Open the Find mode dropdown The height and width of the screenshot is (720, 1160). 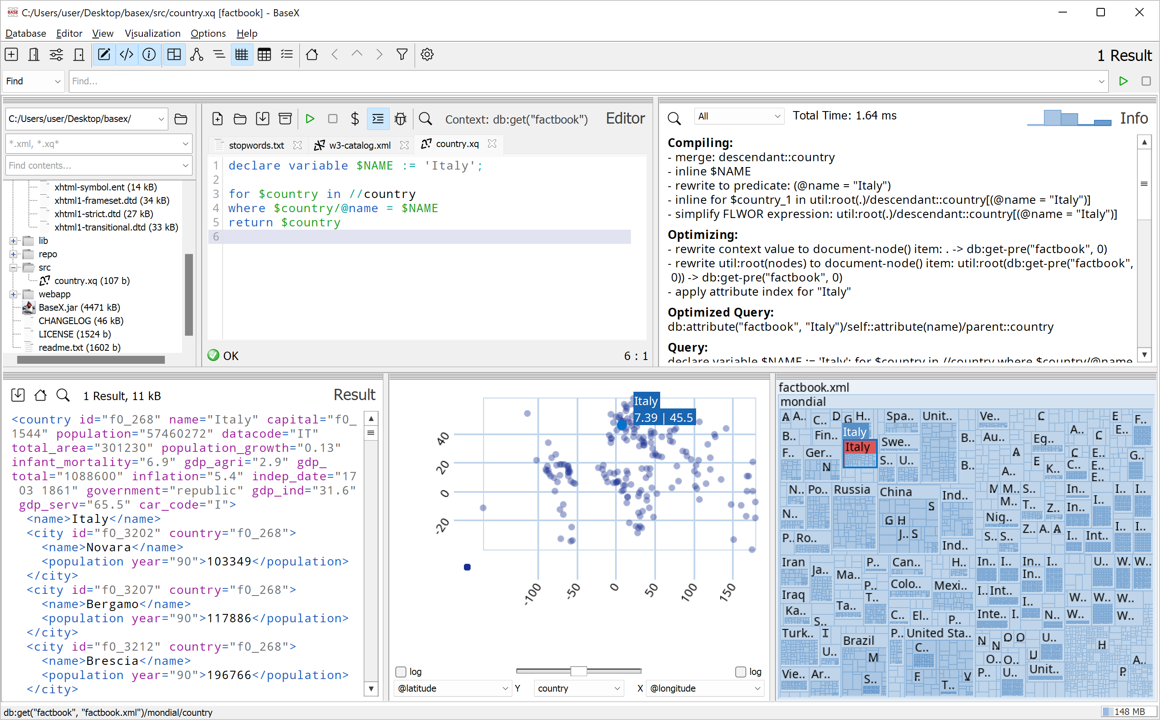click(x=33, y=81)
